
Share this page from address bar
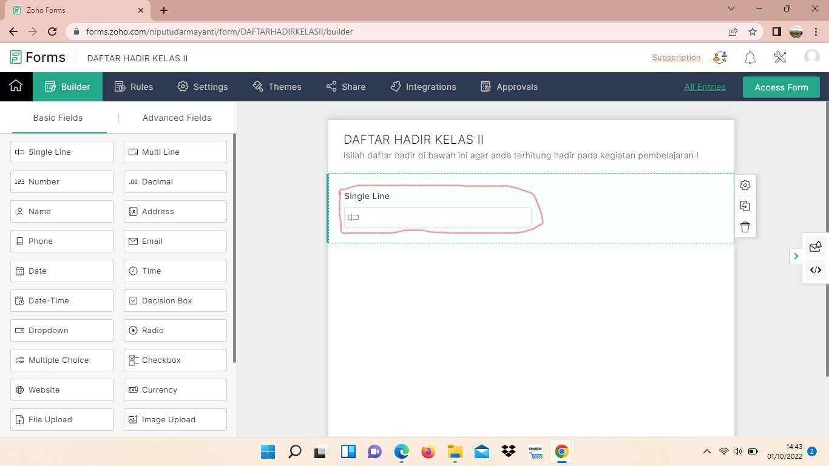click(x=733, y=32)
